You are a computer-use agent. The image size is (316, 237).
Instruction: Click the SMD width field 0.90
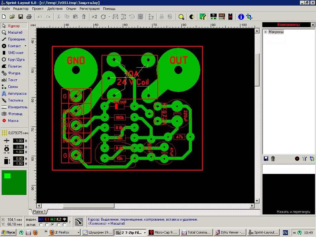[19, 159]
